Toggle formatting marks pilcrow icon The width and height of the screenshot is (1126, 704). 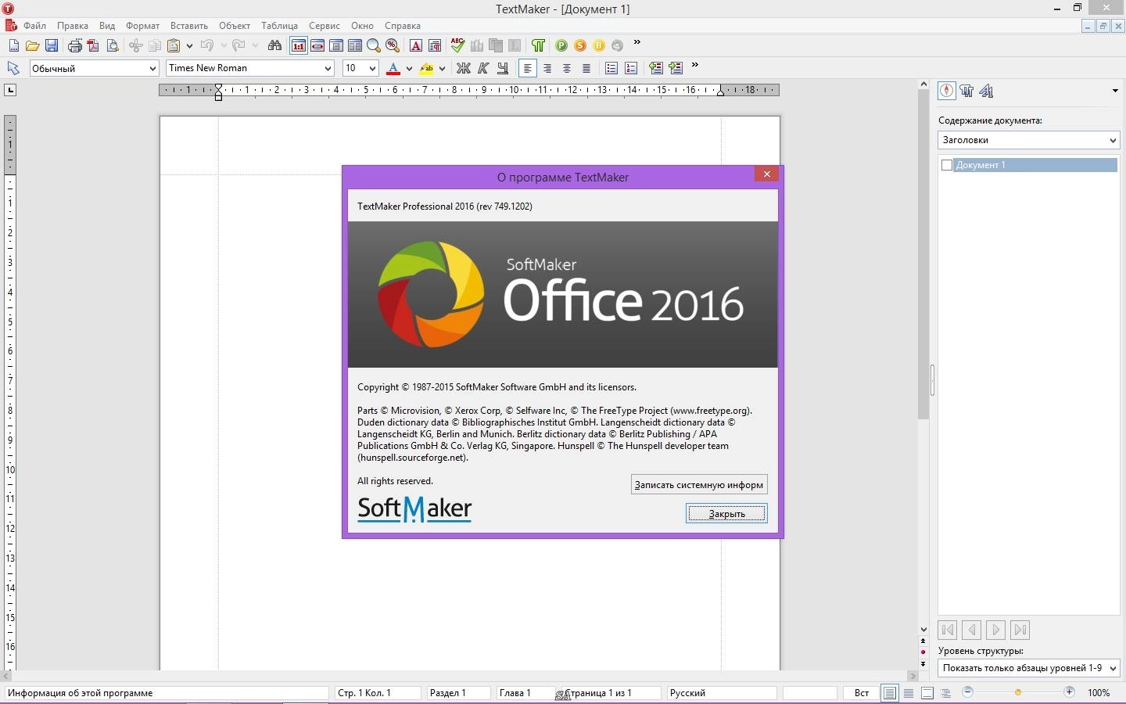click(538, 45)
